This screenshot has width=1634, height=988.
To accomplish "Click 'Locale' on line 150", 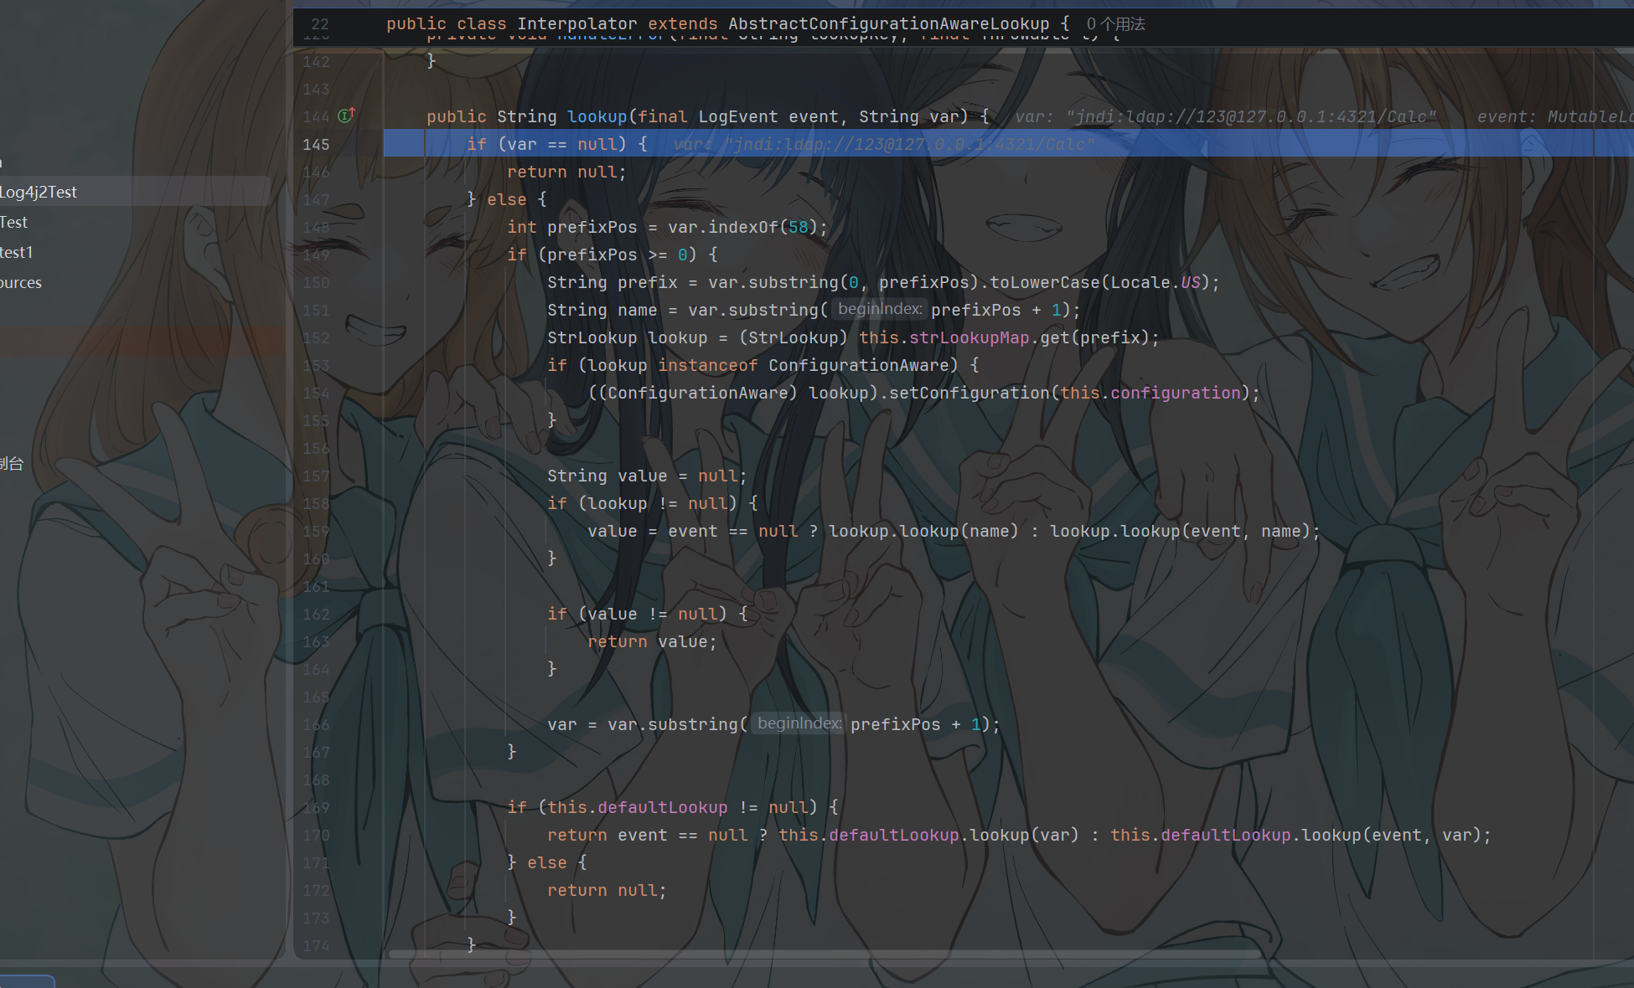I will point(1140,282).
